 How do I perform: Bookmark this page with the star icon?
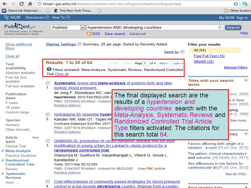pos(236,4)
